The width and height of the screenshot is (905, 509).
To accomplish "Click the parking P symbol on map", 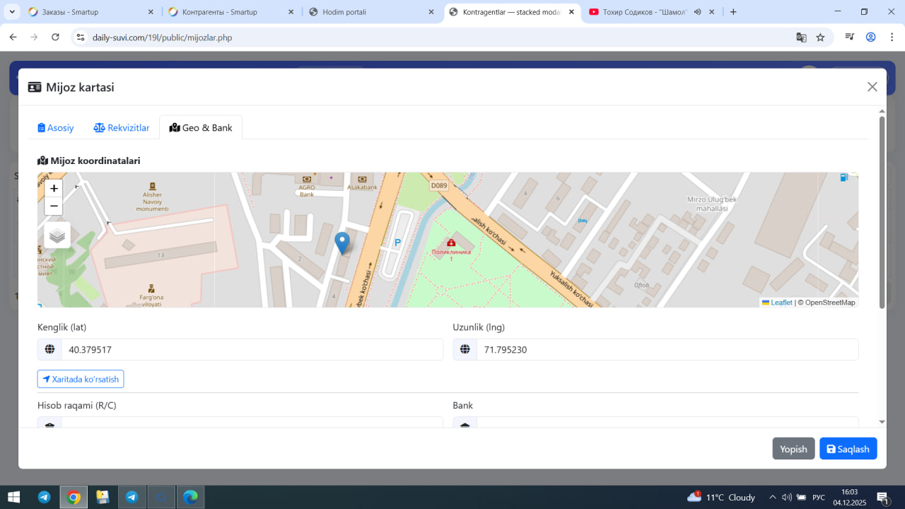I will pyautogui.click(x=397, y=242).
